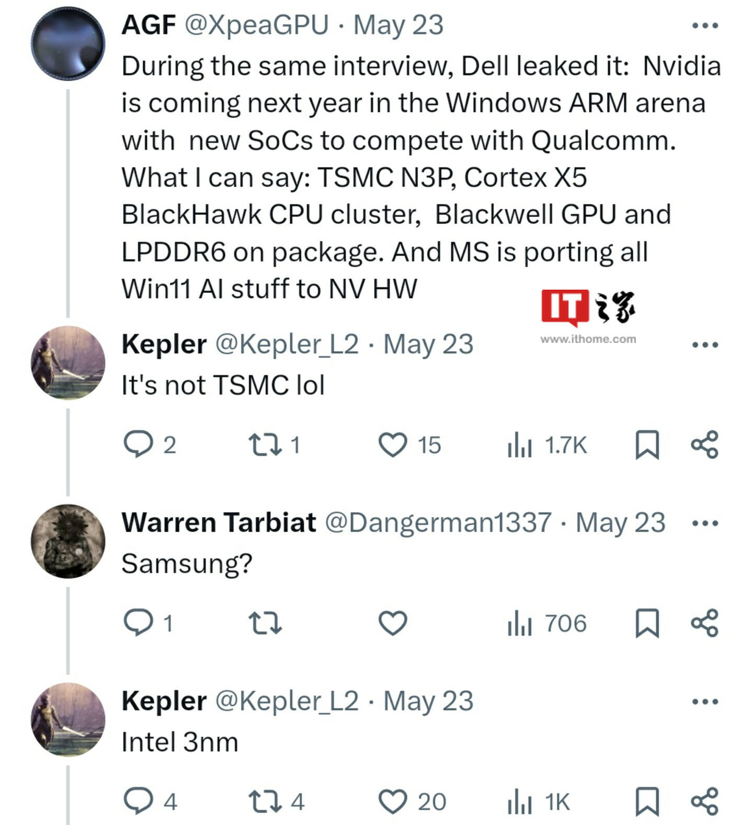This screenshot has height=825, width=753.
Task: Retweet Warren Tarbiat's "Samsung?" tweet
Action: click(266, 623)
